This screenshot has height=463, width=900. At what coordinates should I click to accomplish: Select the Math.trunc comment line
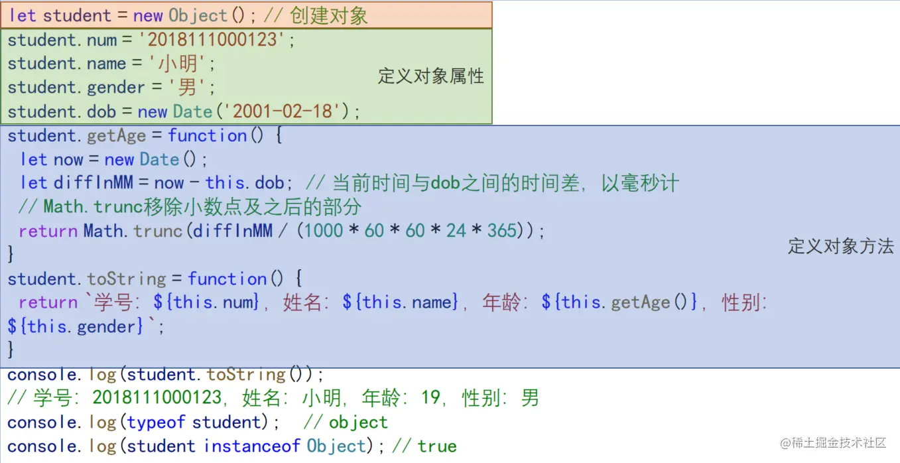[x=192, y=206]
